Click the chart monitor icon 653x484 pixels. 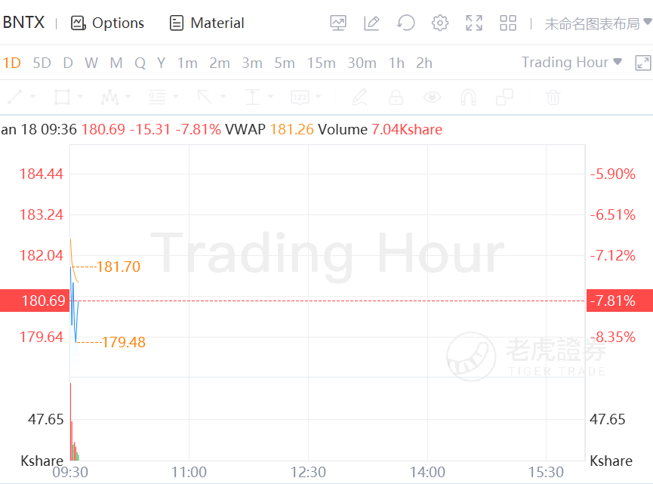coord(337,23)
